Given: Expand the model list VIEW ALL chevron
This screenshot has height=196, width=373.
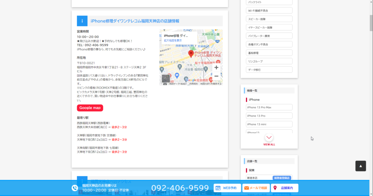Looking at the screenshot, I should [x=269, y=137].
